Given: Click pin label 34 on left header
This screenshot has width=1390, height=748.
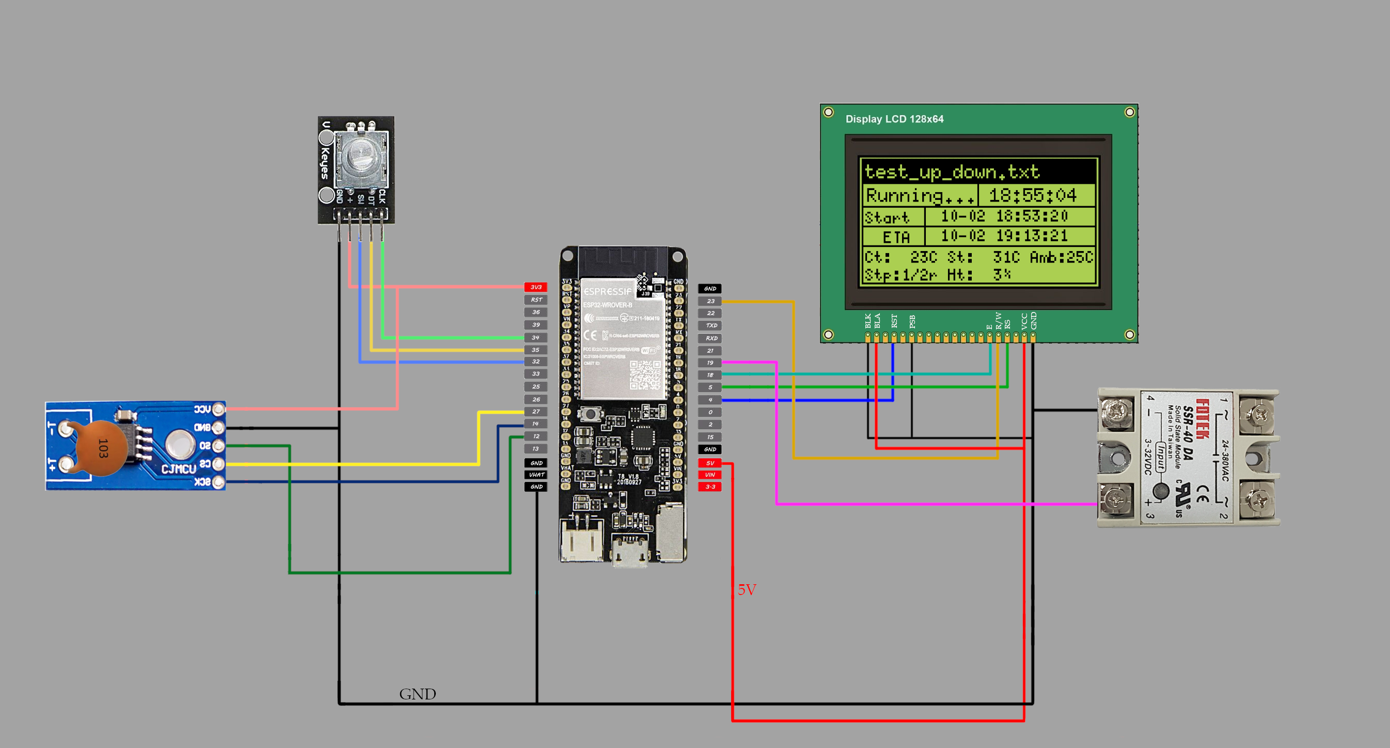Looking at the screenshot, I should tap(535, 337).
